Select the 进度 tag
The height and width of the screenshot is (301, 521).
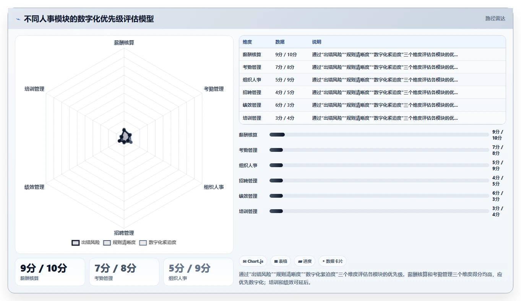[x=305, y=261]
